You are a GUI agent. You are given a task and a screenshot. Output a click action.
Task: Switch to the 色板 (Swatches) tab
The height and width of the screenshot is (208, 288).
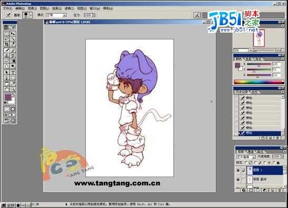click(249, 59)
